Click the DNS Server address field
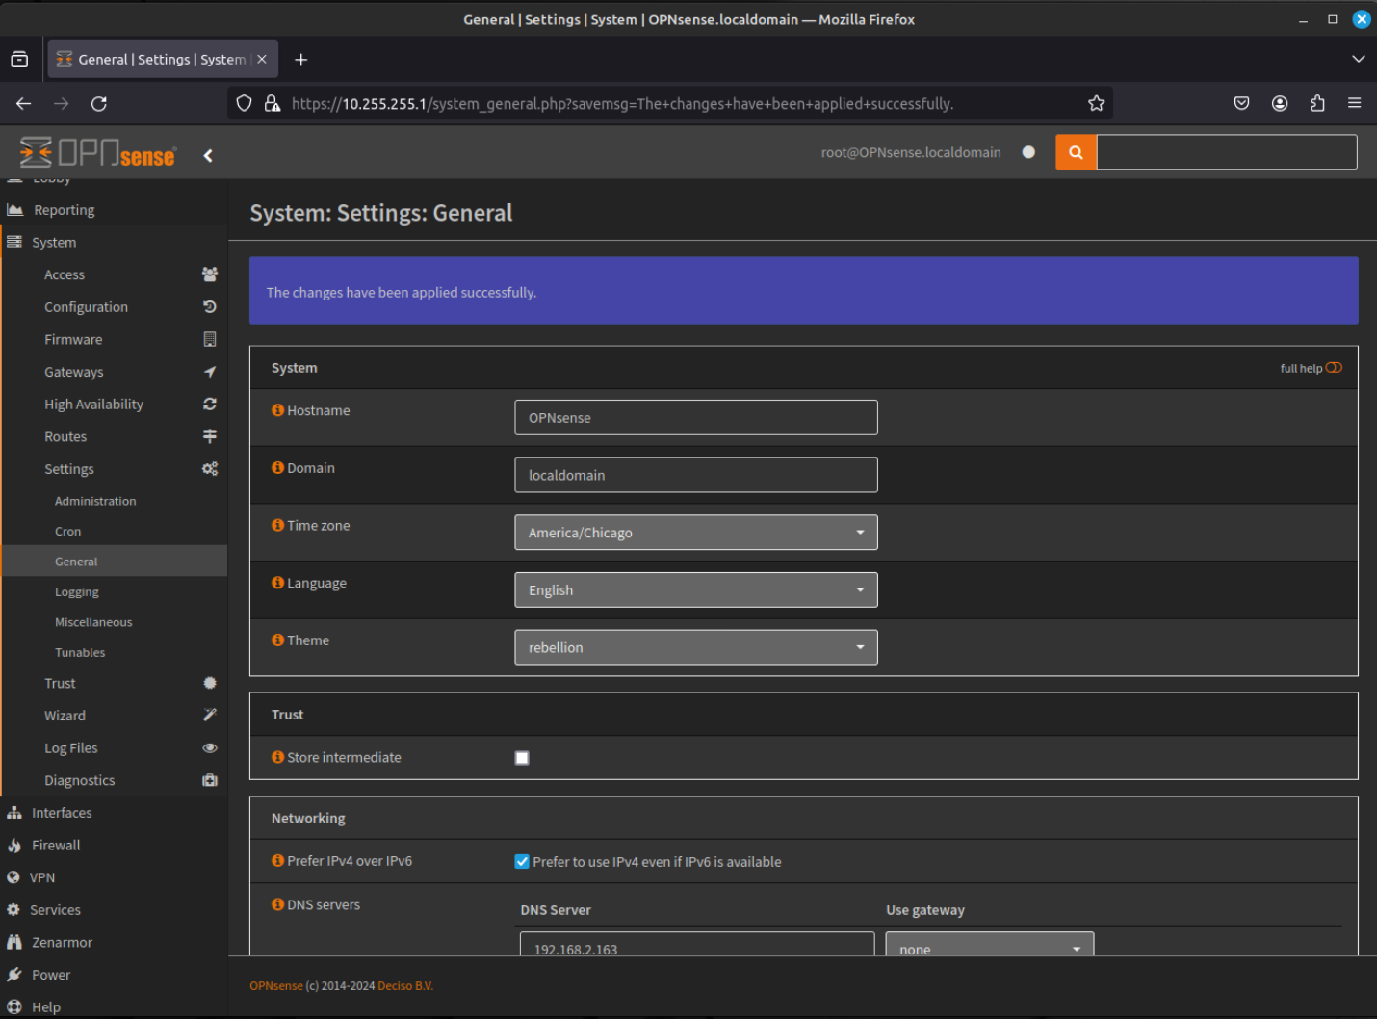The image size is (1377, 1019). coord(697,944)
